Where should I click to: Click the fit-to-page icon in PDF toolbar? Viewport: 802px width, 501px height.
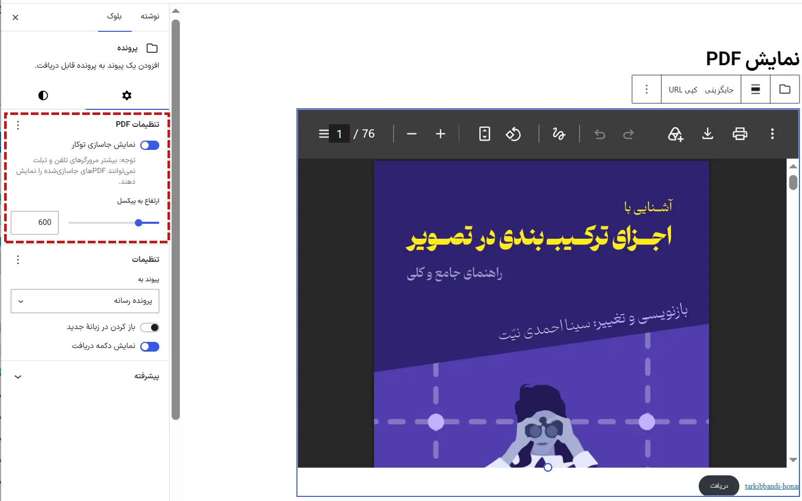click(x=484, y=134)
